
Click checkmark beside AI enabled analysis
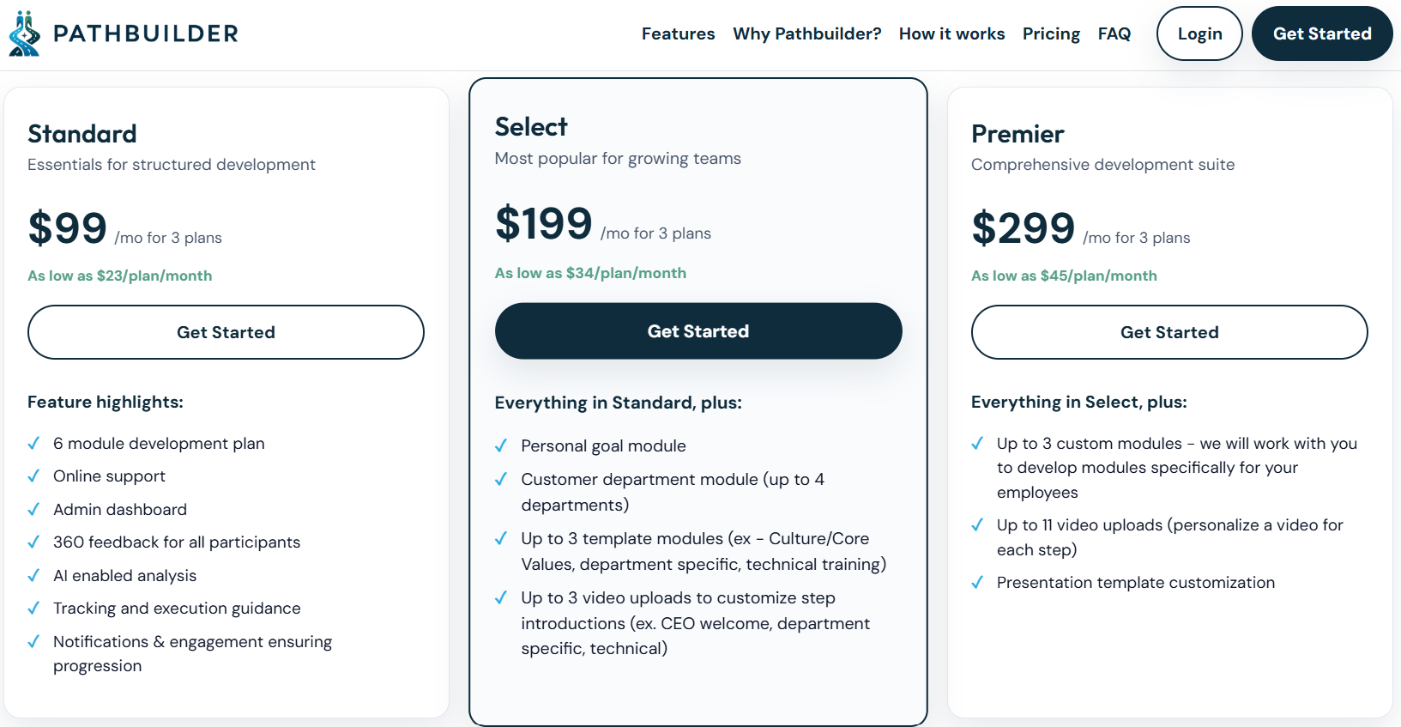(33, 575)
